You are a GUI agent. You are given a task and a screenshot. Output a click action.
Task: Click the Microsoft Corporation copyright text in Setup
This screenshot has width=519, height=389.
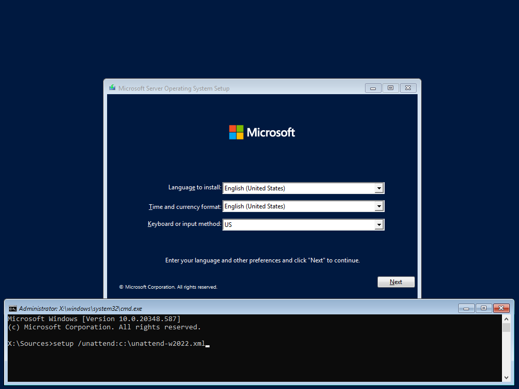tap(168, 287)
